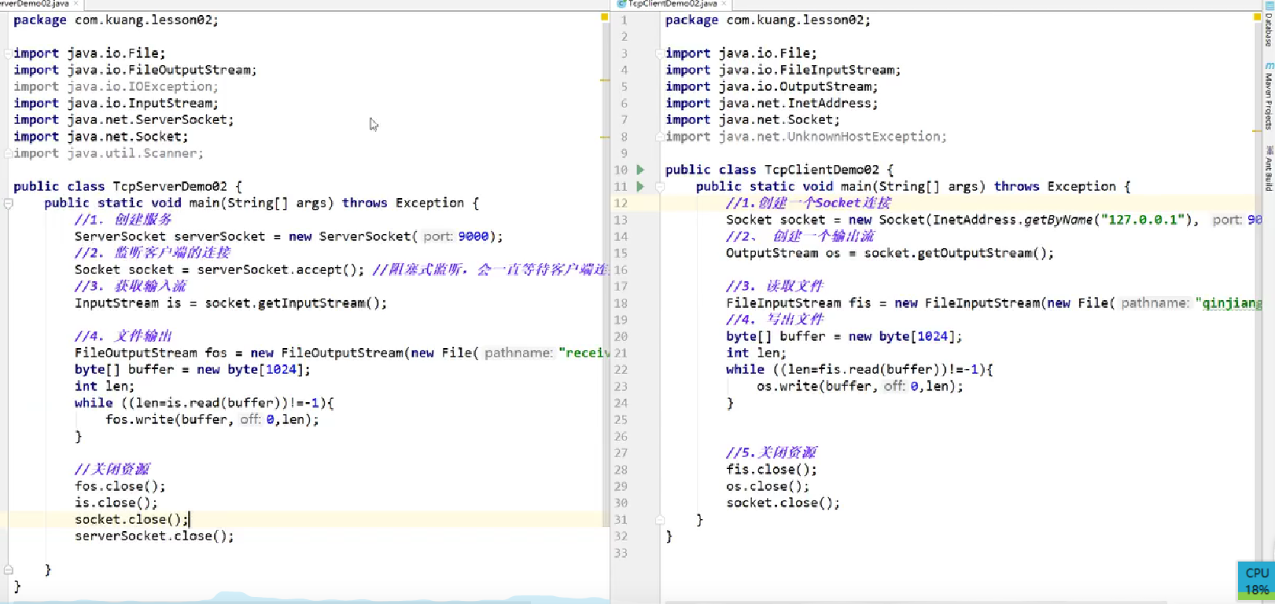Open the Maven Projects tool window
The width and height of the screenshot is (1275, 604).
(x=1269, y=97)
